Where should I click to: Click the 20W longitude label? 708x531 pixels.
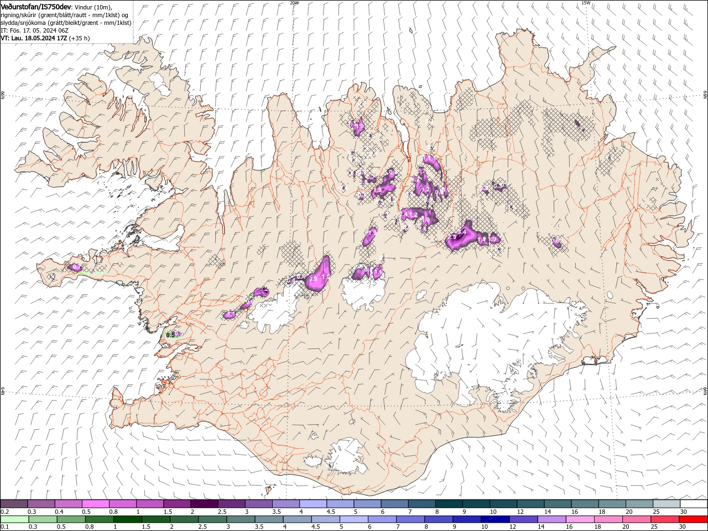[294, 3]
